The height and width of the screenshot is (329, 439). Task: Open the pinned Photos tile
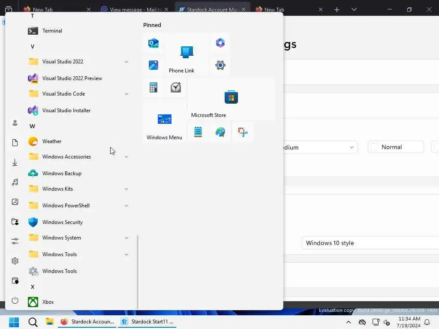click(153, 65)
